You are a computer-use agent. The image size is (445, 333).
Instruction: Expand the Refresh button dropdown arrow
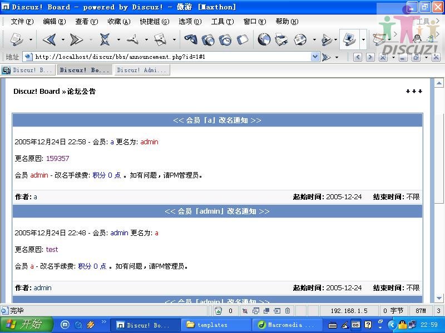[146, 40]
